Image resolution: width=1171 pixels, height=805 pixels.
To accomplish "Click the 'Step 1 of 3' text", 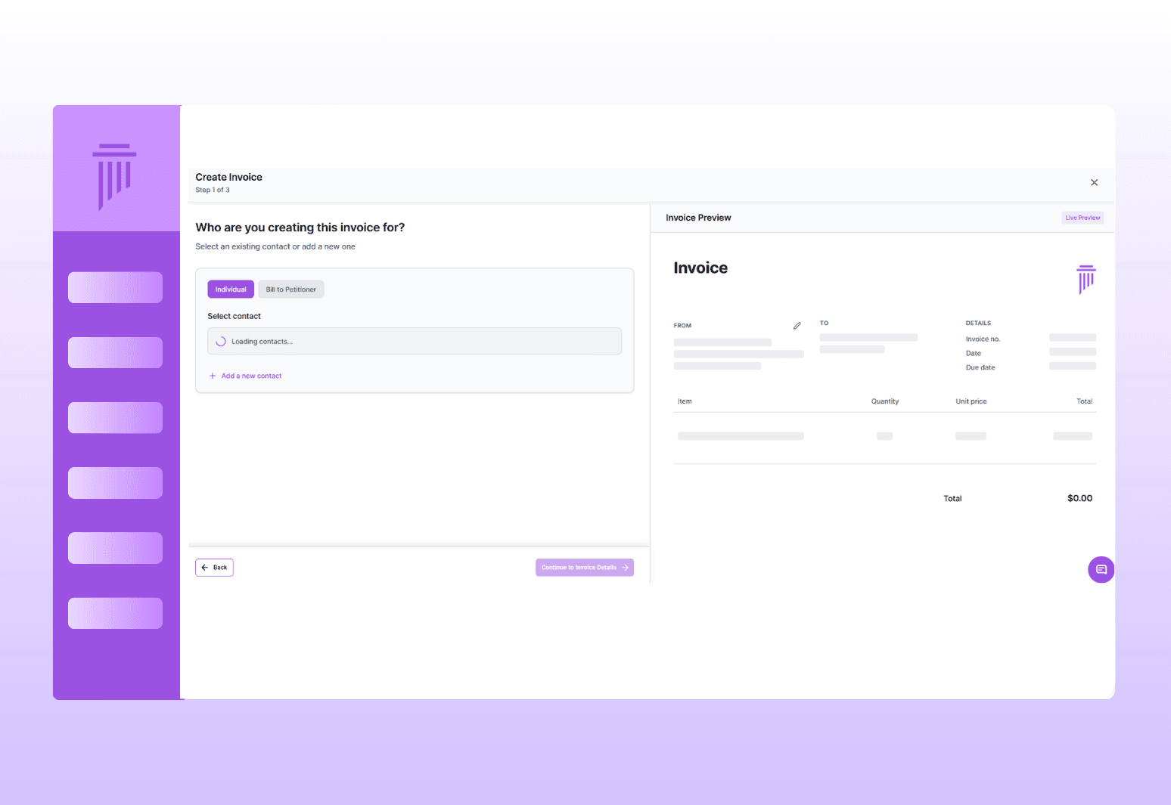I will [213, 190].
